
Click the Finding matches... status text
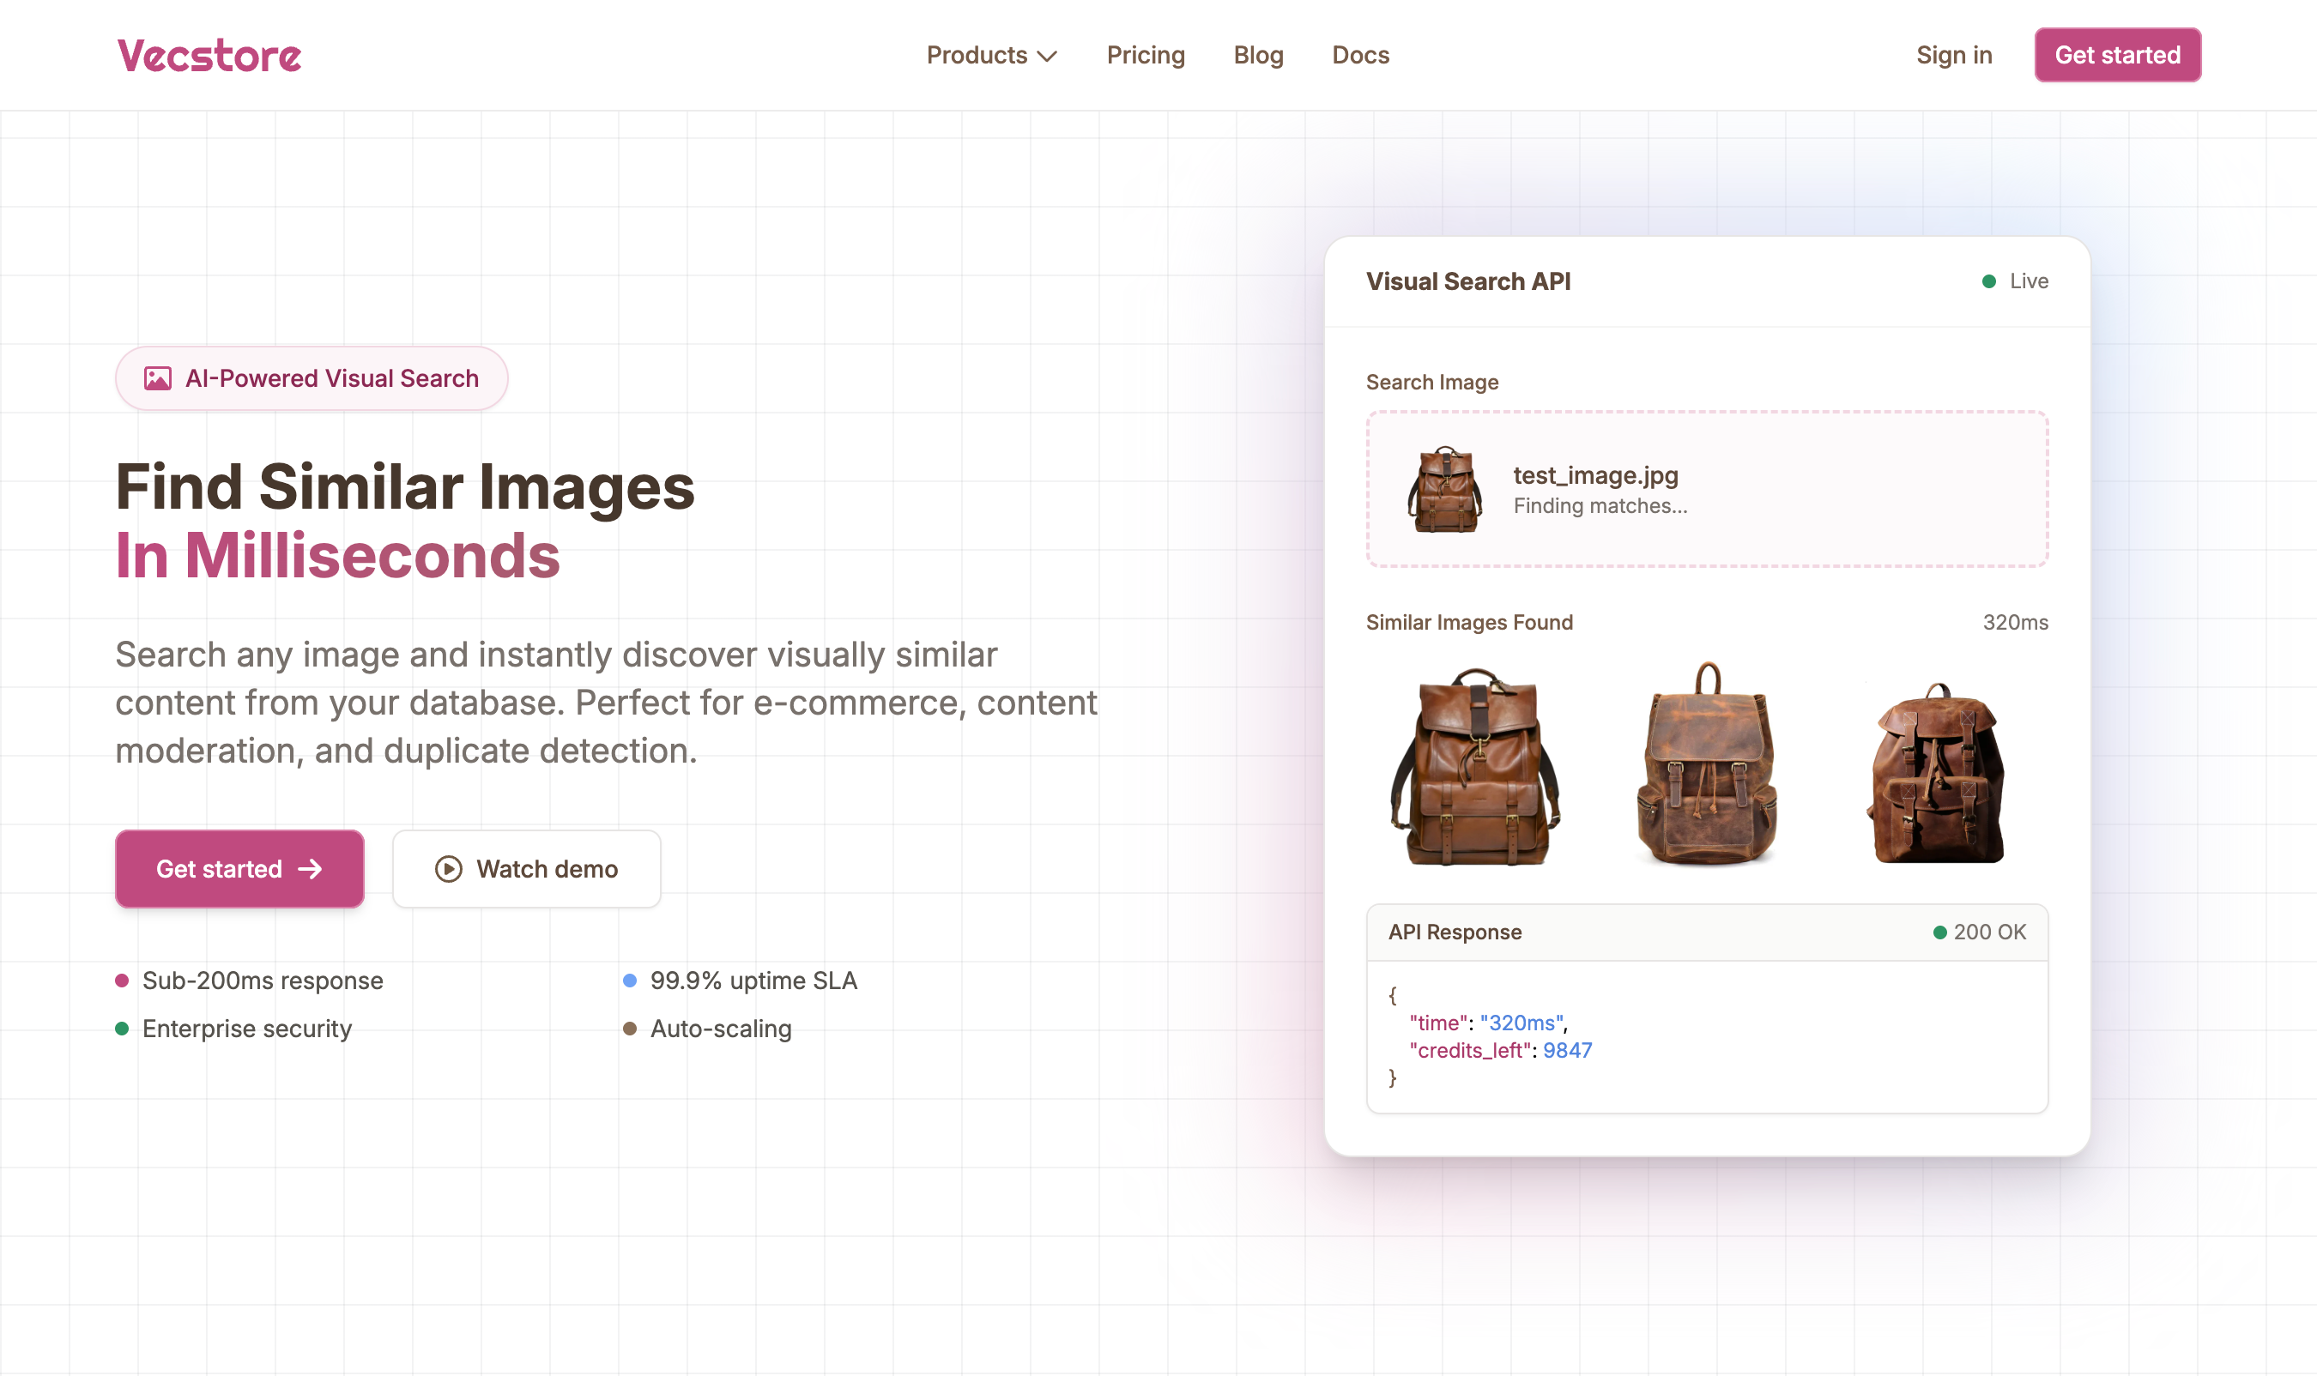(x=1600, y=505)
